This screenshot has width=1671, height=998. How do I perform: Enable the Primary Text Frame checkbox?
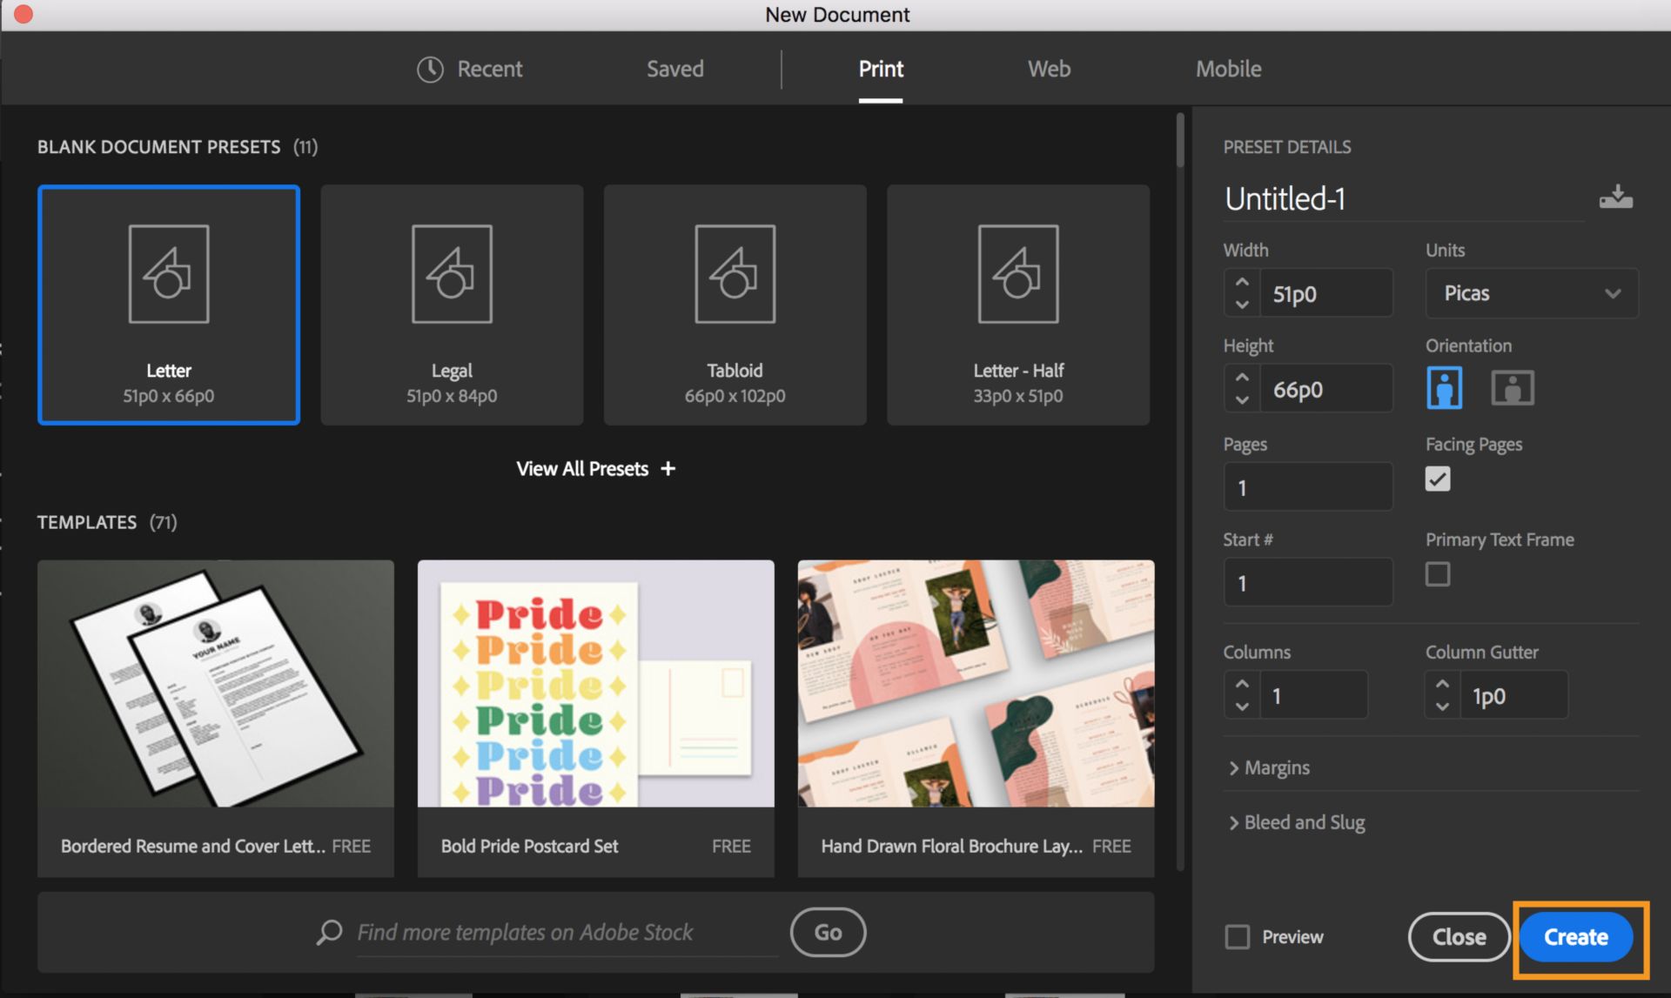(1437, 575)
